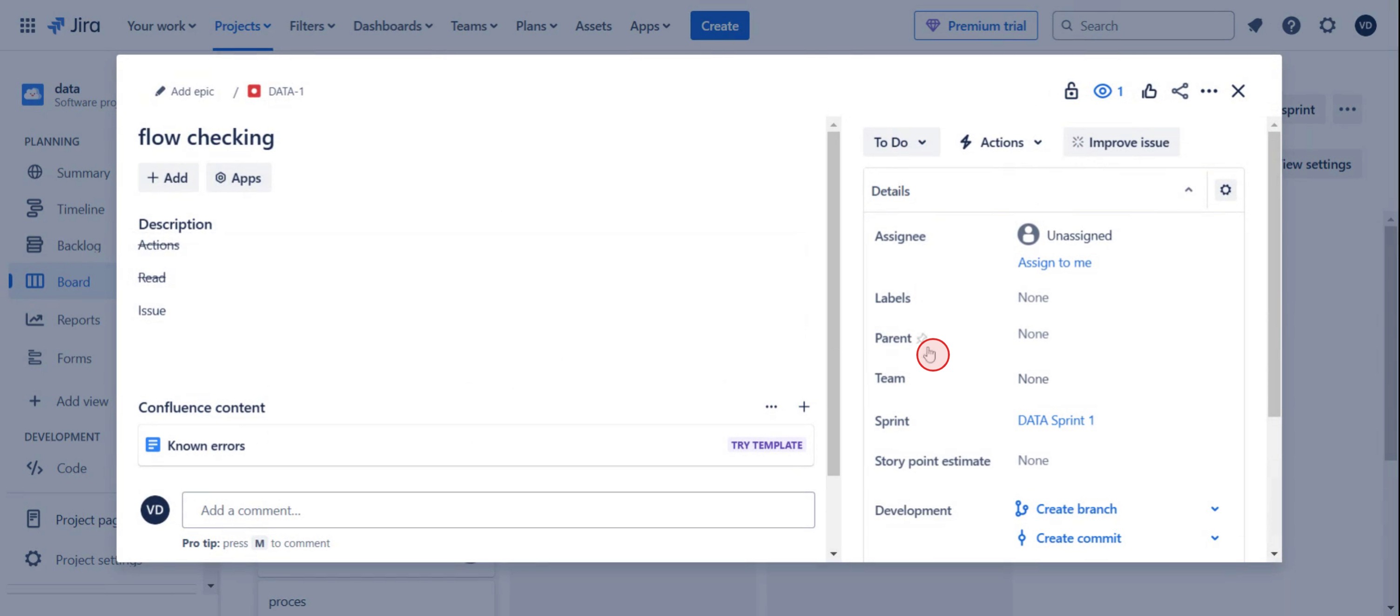
Task: Click the Assign to me link
Action: [x=1054, y=263]
